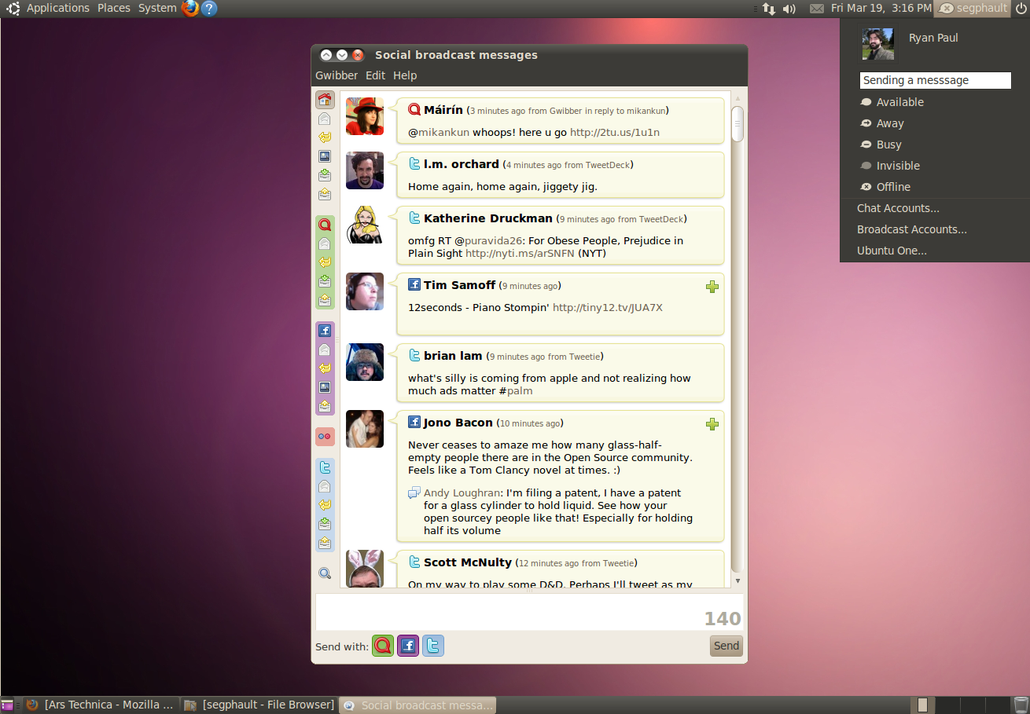
Task: Click the green plus on Tim Samoff's post
Action: tap(712, 287)
